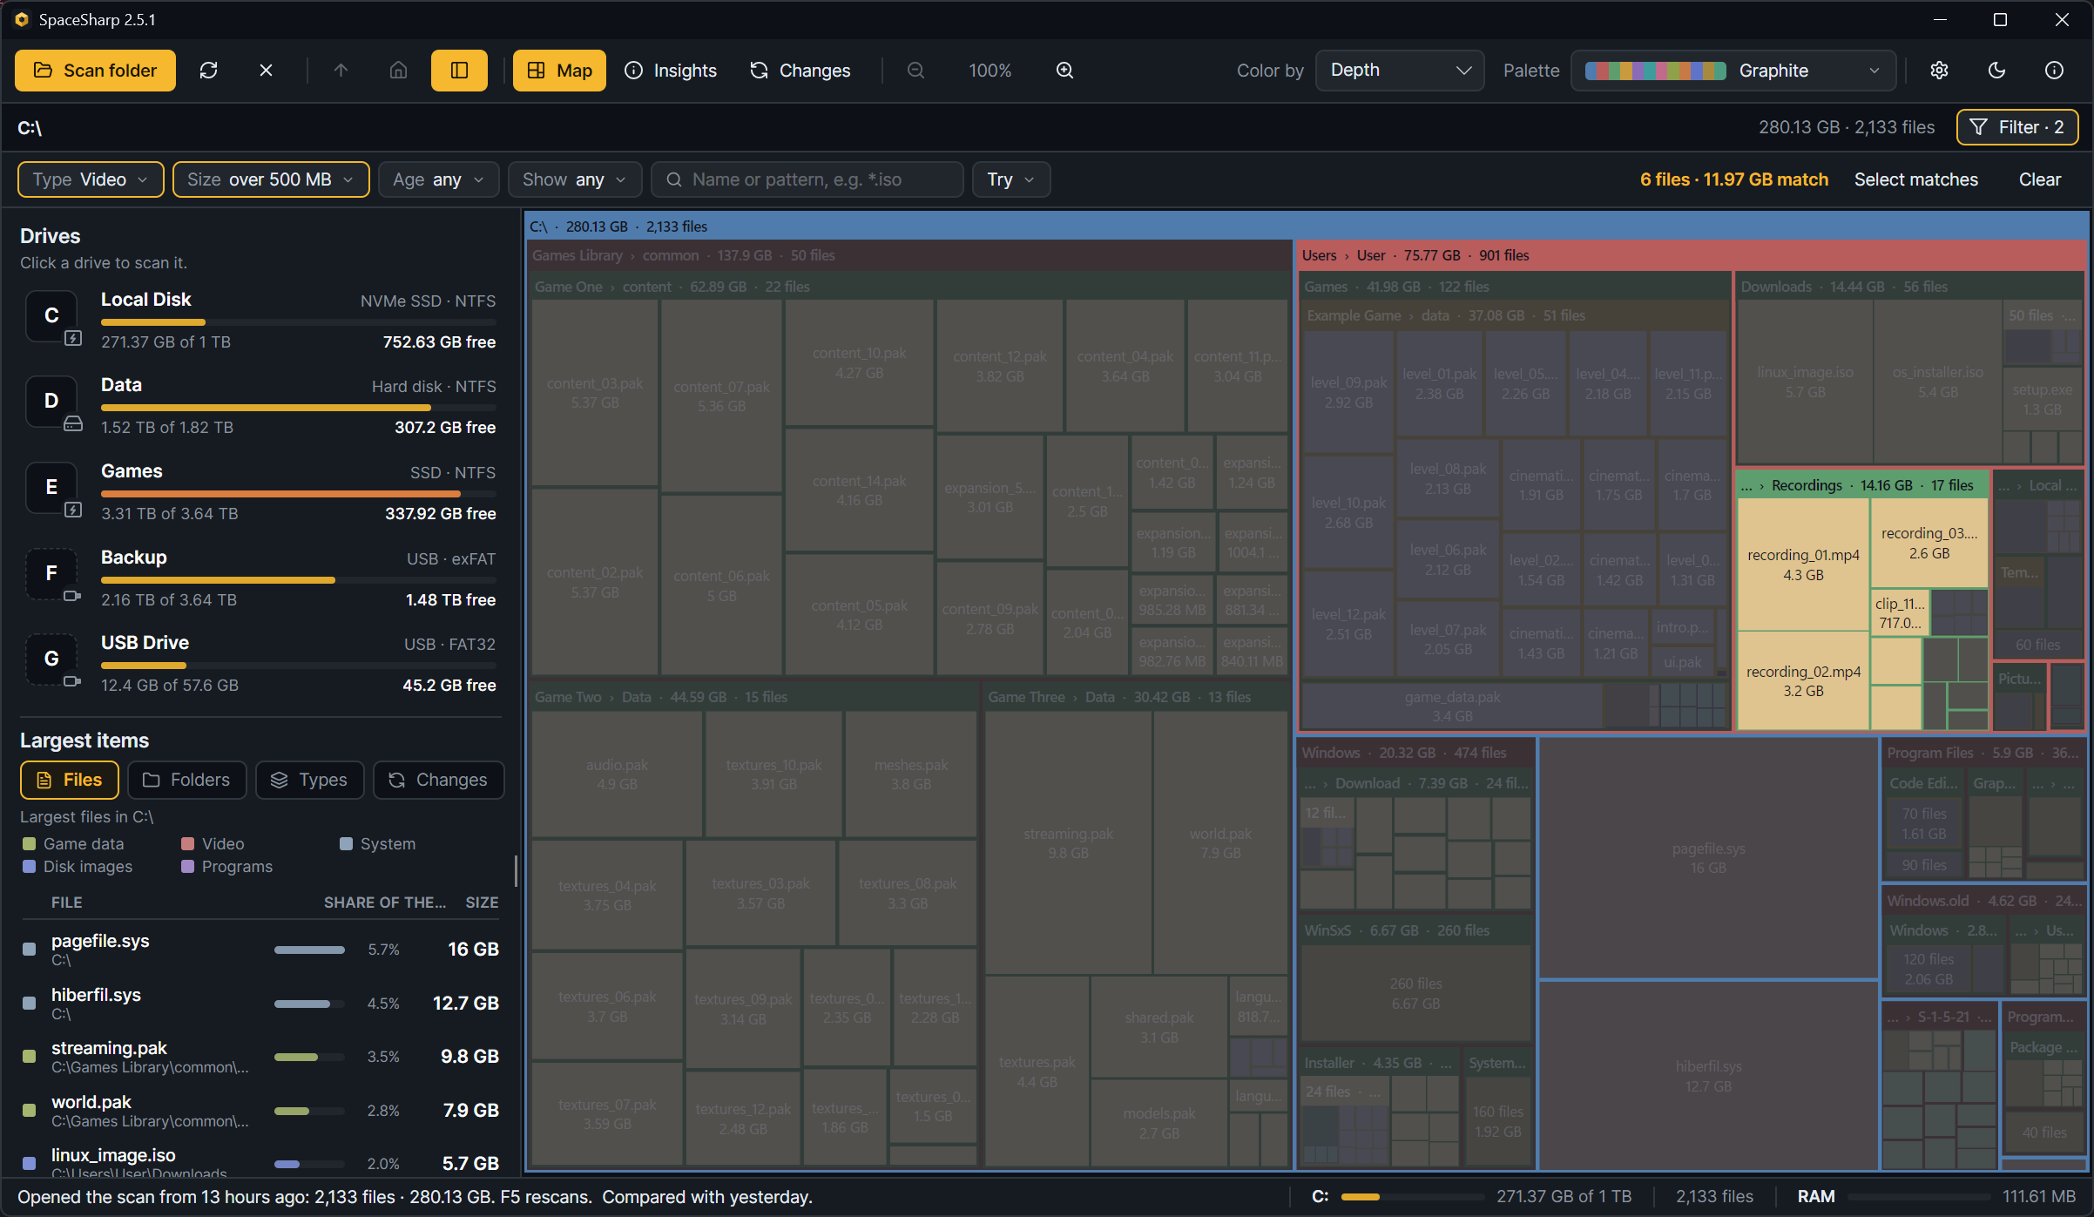
Task: Select the streaming.pak row in list
Action: click(x=260, y=1056)
